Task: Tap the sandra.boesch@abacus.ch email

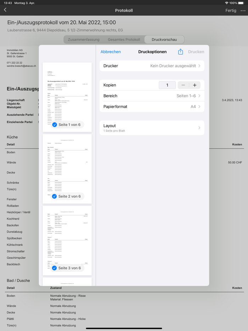Action: [21, 66]
